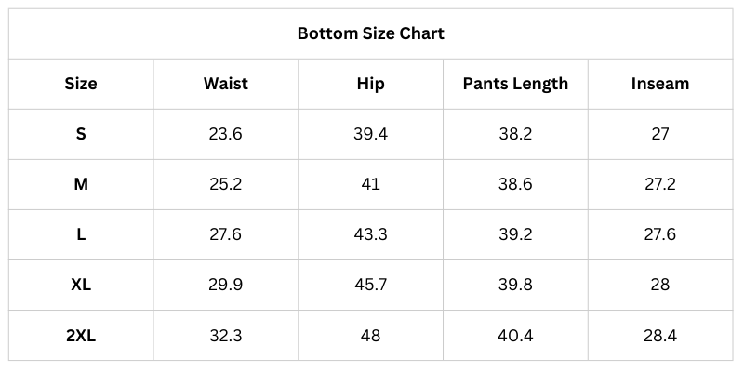Select the 2XL size row label
This screenshot has width=744, height=372.
[x=81, y=335]
